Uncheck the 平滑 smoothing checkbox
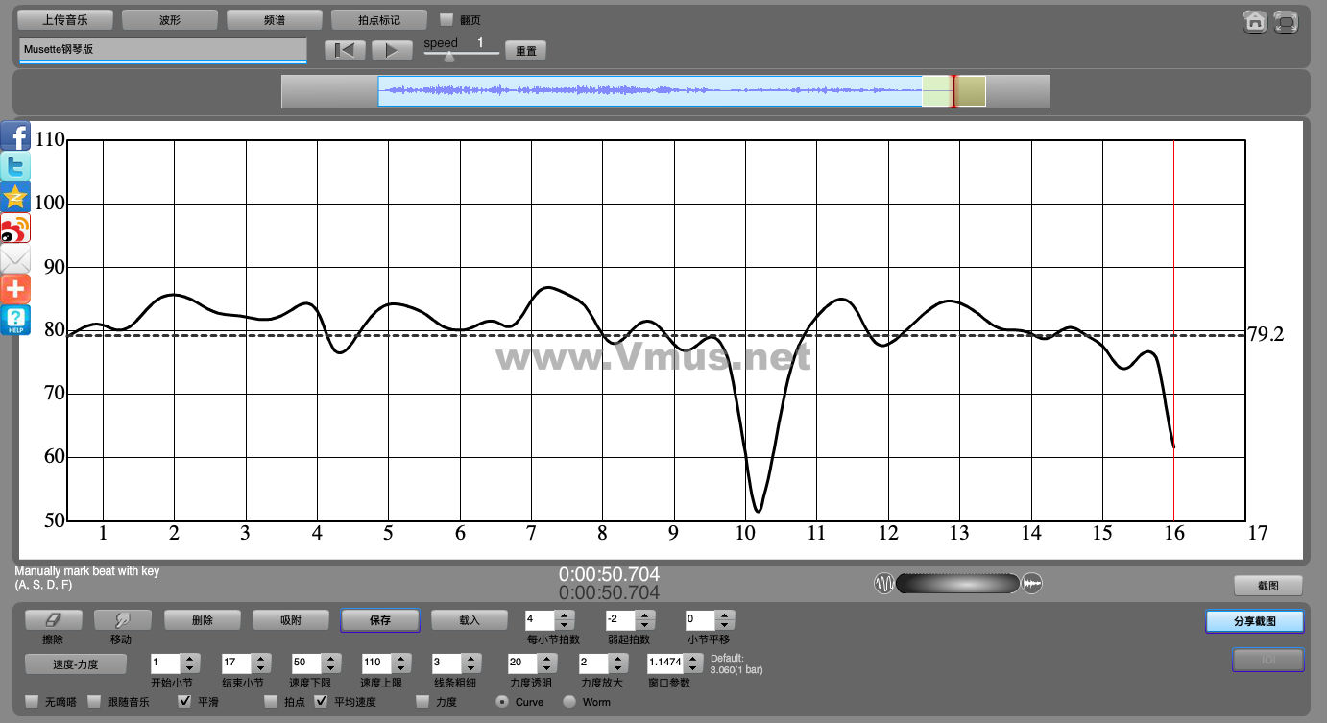This screenshot has height=723, width=1327. point(185,702)
